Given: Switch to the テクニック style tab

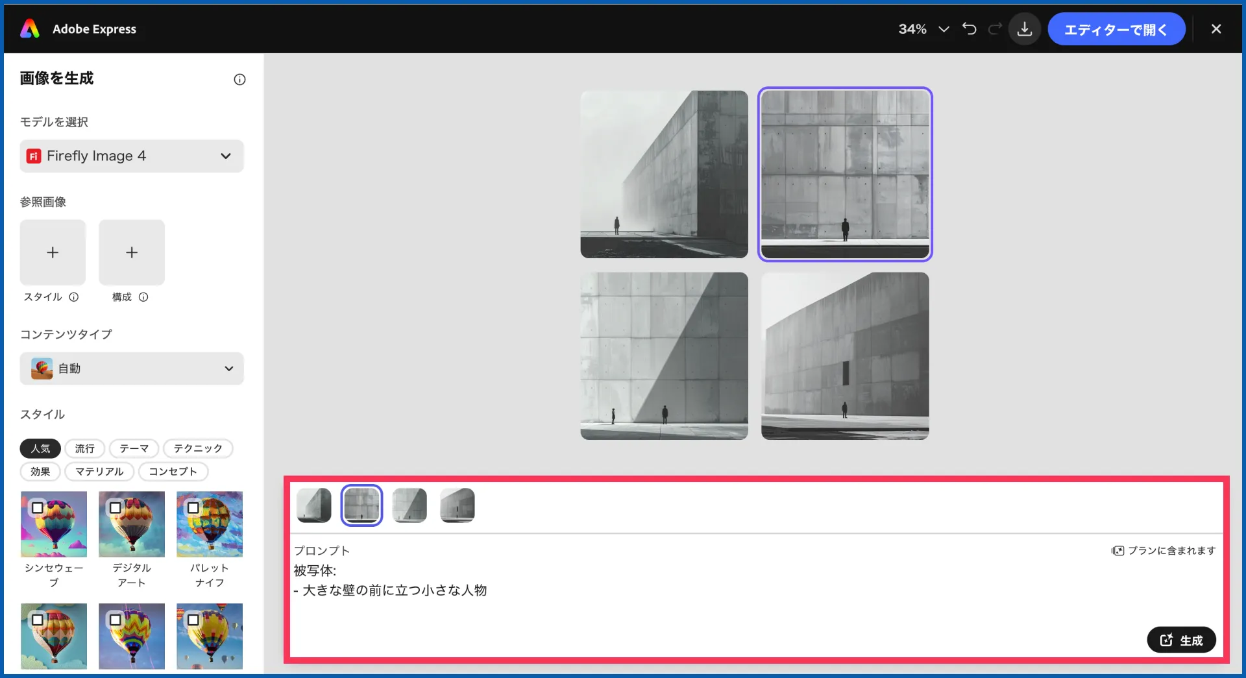Looking at the screenshot, I should tap(198, 448).
